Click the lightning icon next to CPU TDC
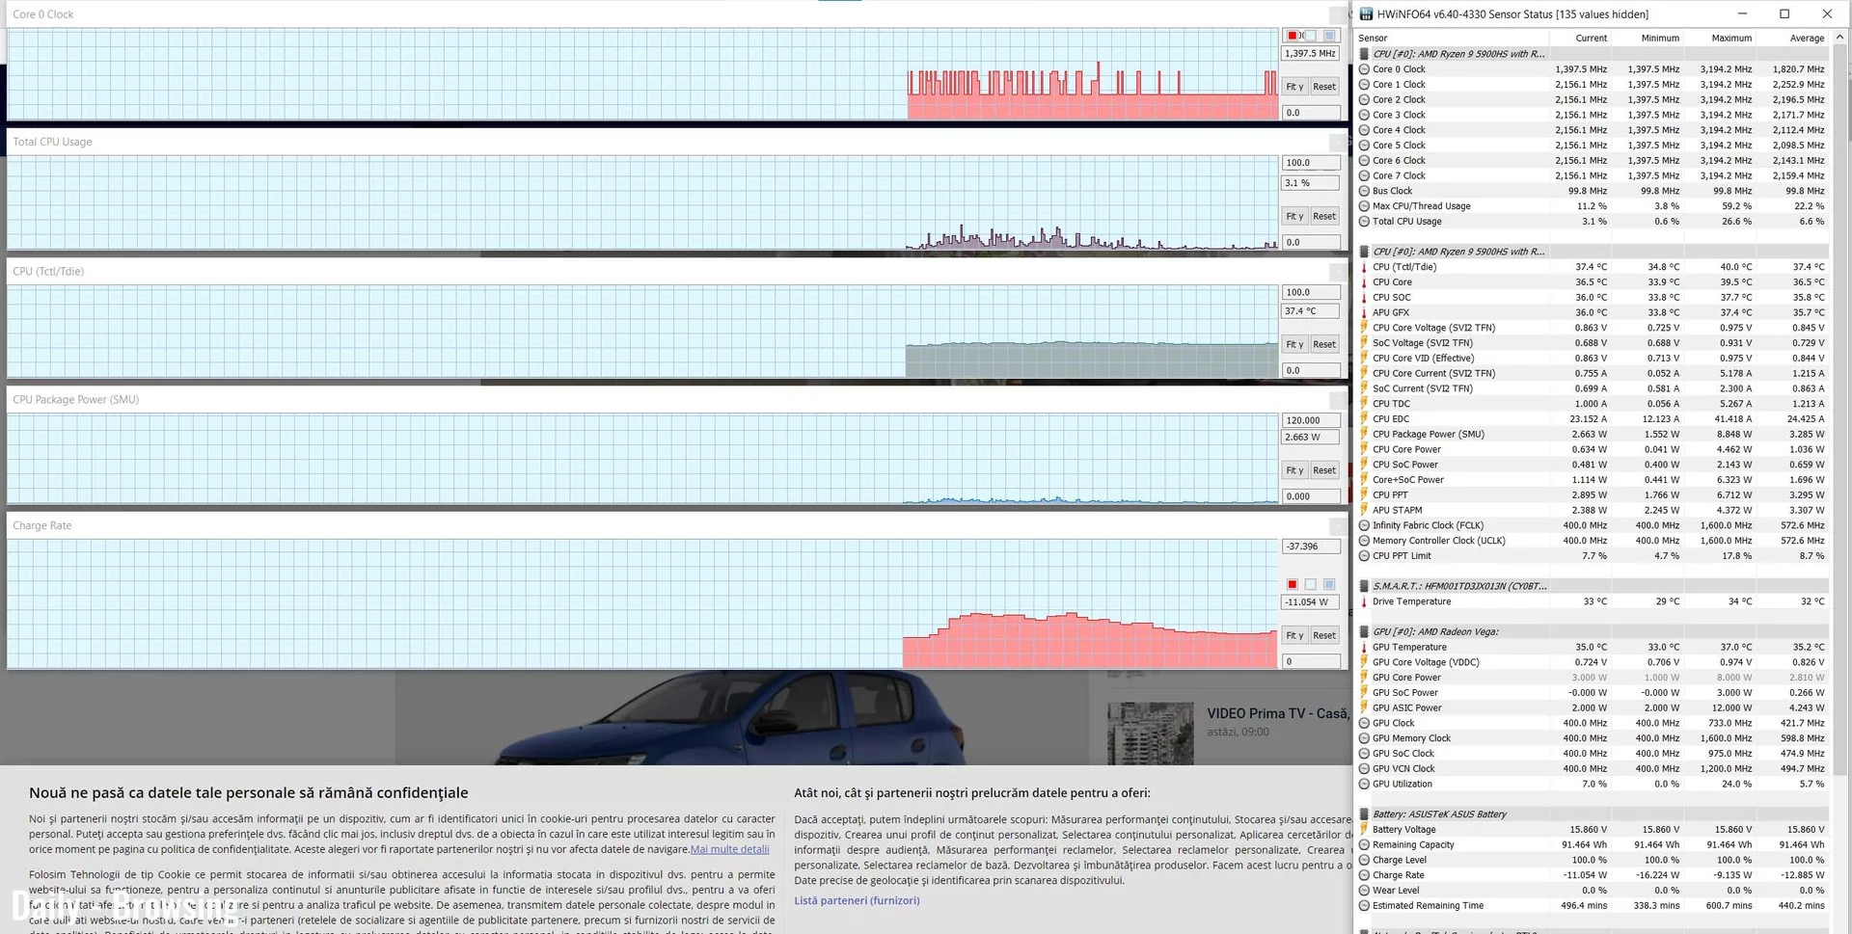 pos(1364,404)
